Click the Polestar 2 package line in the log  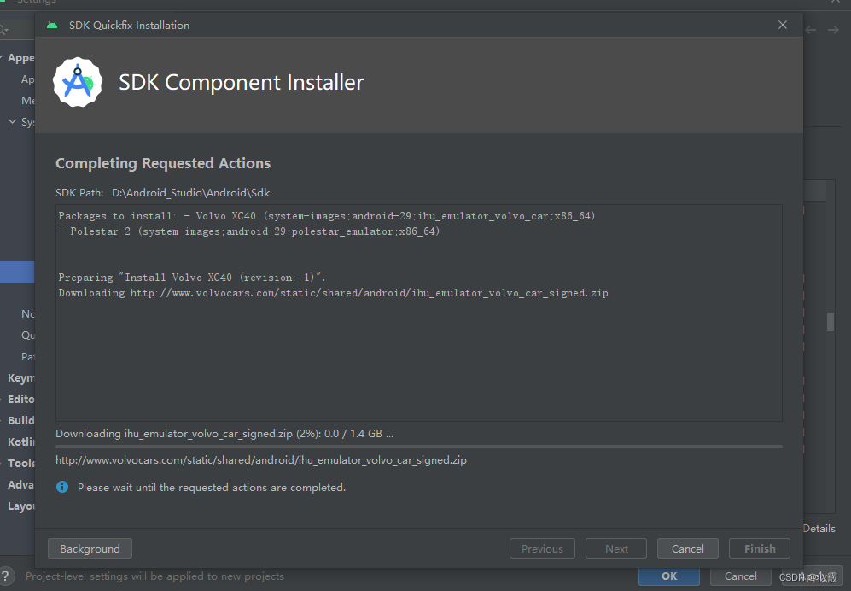[x=249, y=231]
